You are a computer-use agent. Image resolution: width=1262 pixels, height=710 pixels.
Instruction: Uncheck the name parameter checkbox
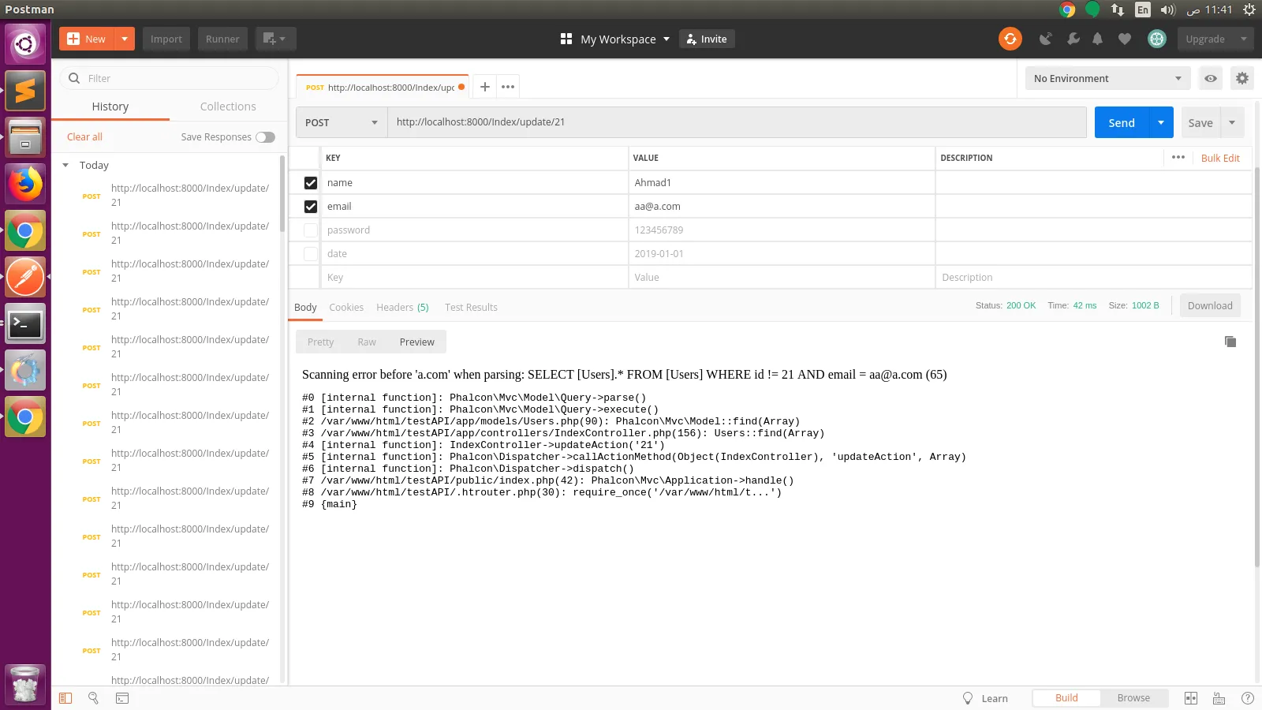point(311,182)
